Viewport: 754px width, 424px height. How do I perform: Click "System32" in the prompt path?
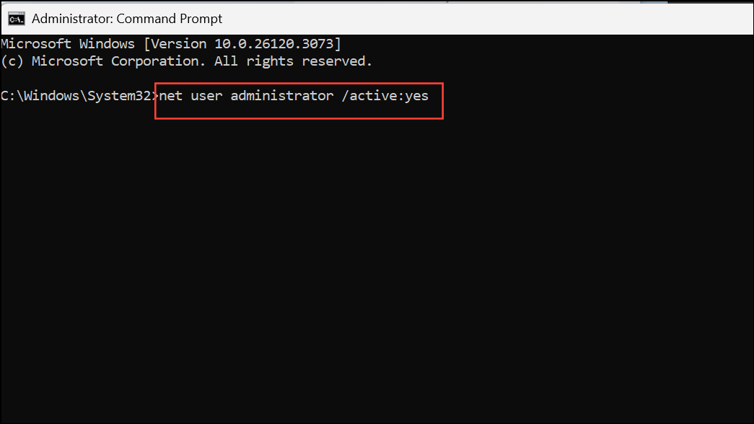[x=119, y=96]
